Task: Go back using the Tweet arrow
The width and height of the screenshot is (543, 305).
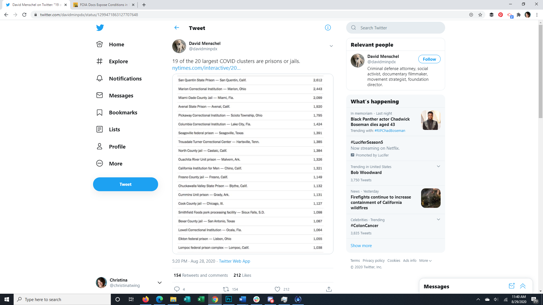Action: pos(177,28)
